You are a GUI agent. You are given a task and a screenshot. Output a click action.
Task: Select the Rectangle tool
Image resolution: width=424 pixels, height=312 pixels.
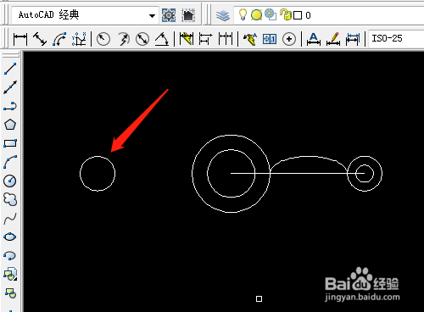click(x=10, y=143)
